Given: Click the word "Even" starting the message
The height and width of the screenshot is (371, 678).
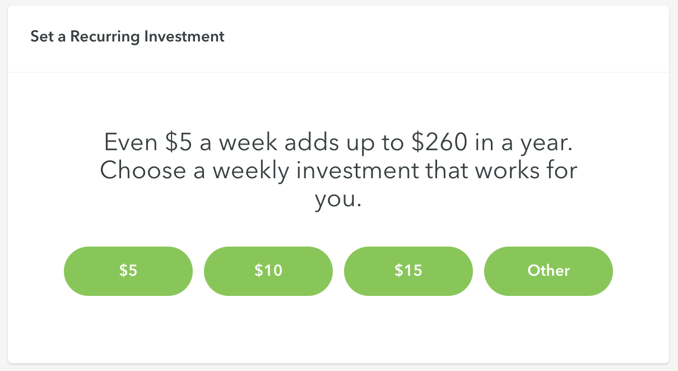Looking at the screenshot, I should click(131, 143).
